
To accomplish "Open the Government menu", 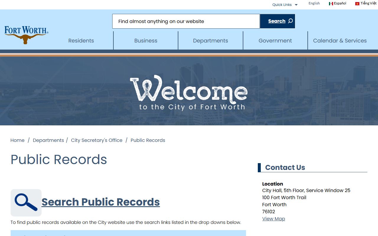I will (x=275, y=41).
